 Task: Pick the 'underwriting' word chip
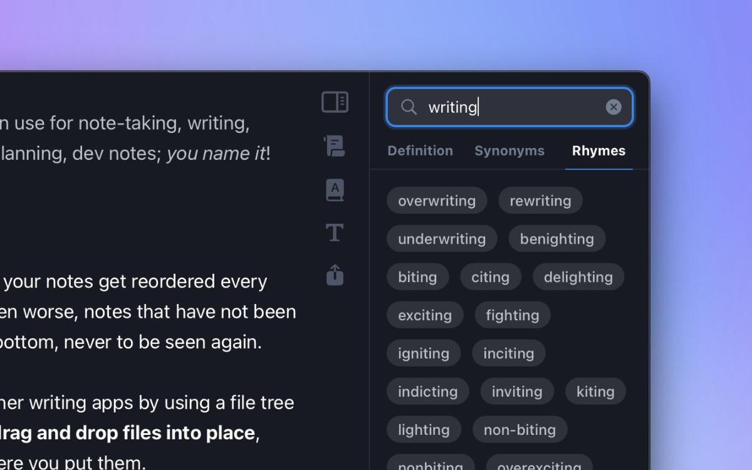442,239
